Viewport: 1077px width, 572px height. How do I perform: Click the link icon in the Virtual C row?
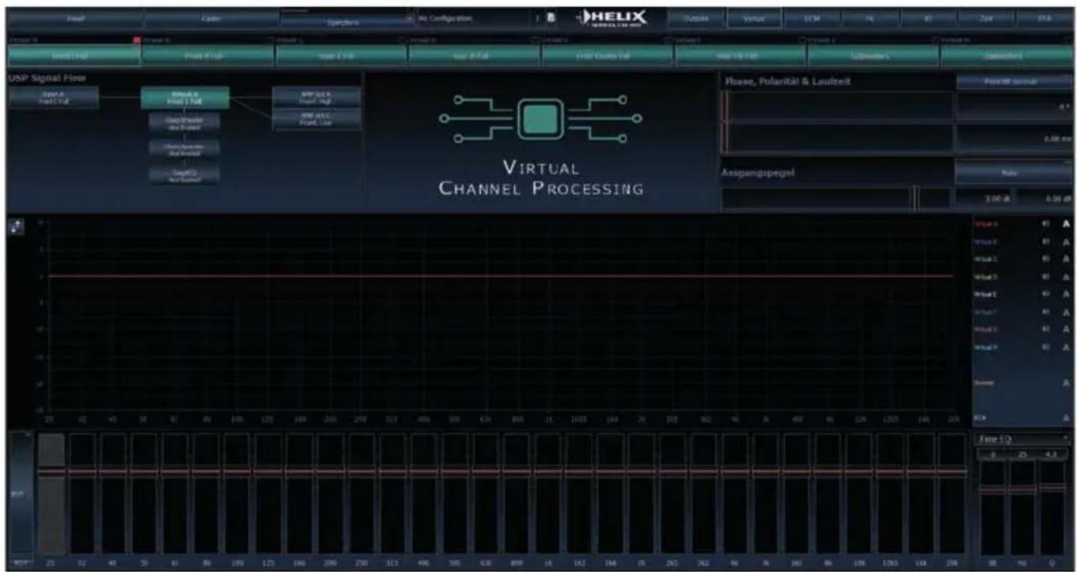click(1045, 259)
